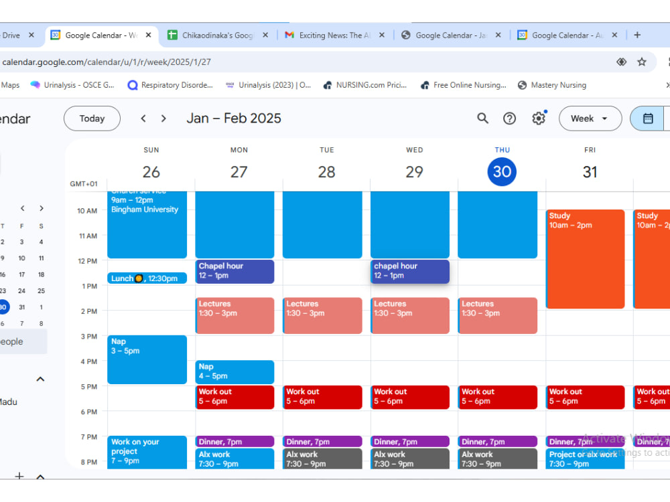The height and width of the screenshot is (502, 670).
Task: Select Sunday 26 day header
Action: click(151, 171)
